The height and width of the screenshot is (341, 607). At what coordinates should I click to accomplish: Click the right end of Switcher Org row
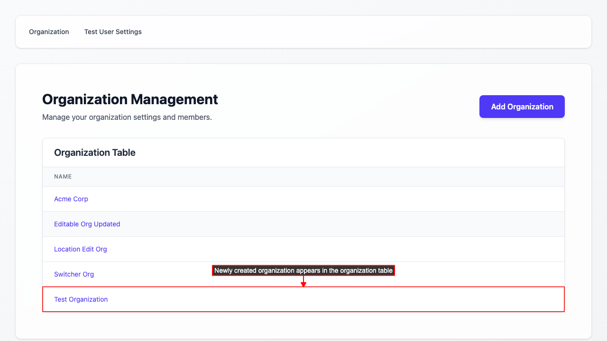(x=545, y=274)
